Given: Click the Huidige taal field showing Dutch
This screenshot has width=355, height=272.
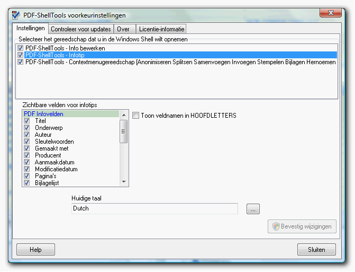Looking at the screenshot, I should (154, 208).
